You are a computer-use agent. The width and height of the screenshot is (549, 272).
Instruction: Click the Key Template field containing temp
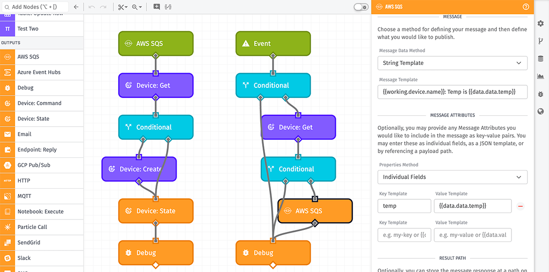click(x=404, y=206)
